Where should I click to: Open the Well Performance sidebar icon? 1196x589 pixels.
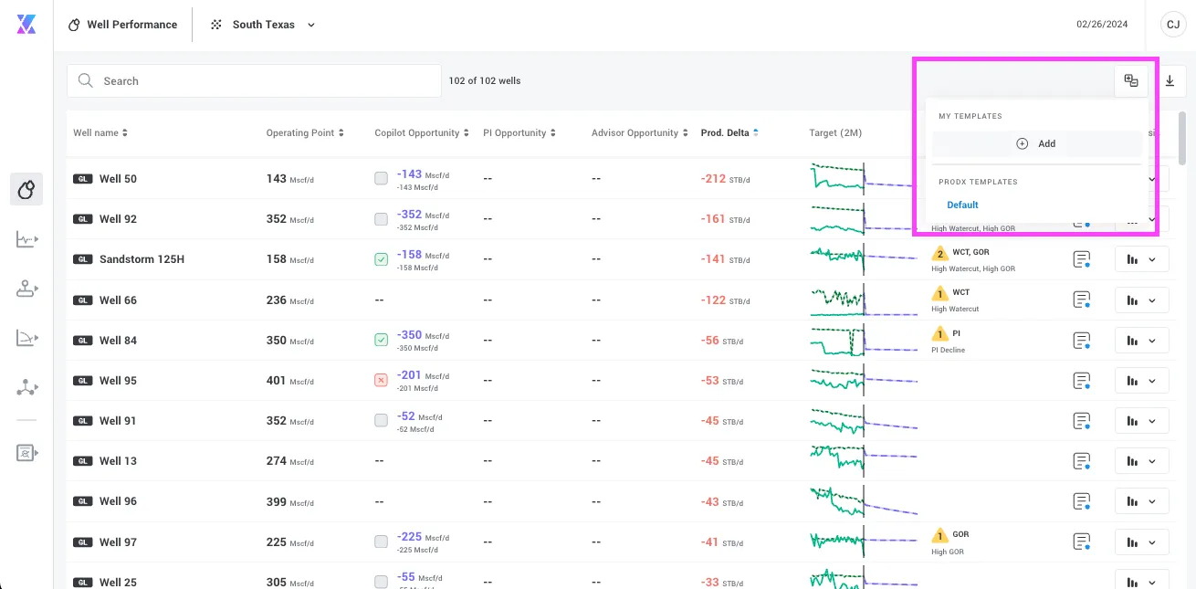point(26,189)
